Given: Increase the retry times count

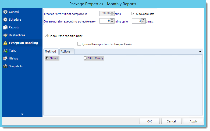Looking at the screenshot, I should [x=143, y=20].
